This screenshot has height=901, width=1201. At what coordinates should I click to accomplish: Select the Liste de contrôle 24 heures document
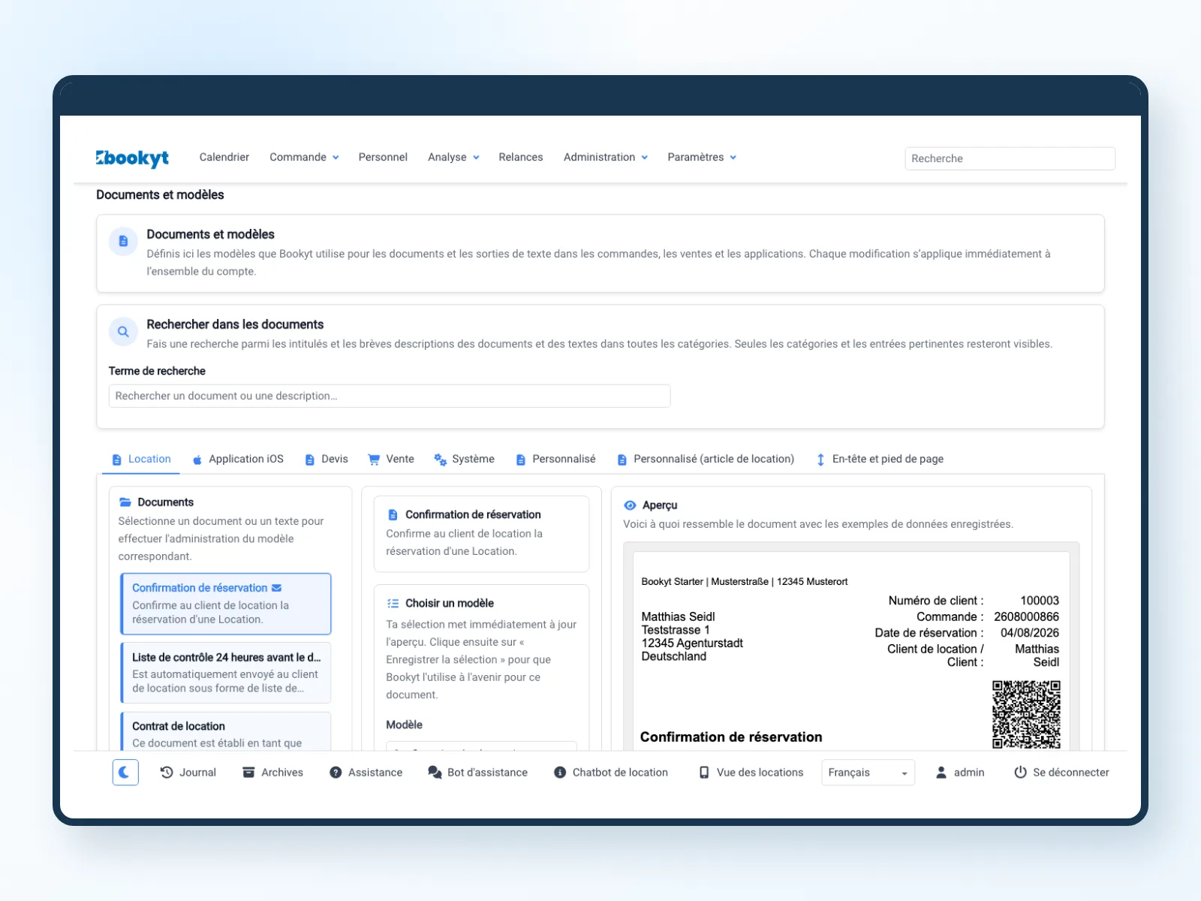click(x=226, y=673)
